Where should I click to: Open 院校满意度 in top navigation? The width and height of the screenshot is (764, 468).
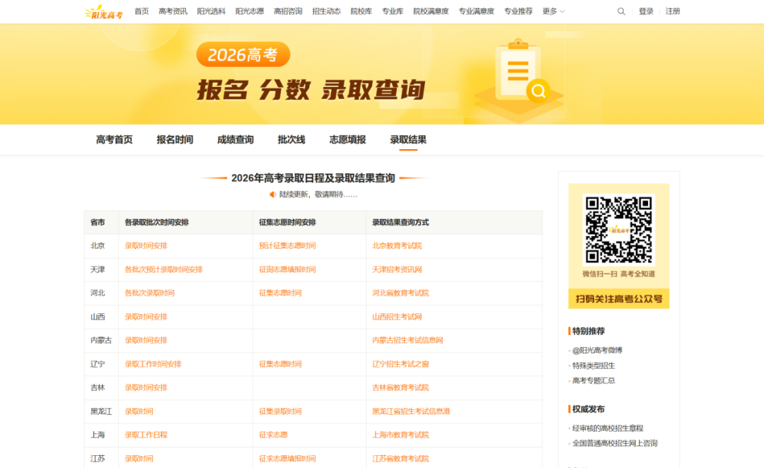431,11
